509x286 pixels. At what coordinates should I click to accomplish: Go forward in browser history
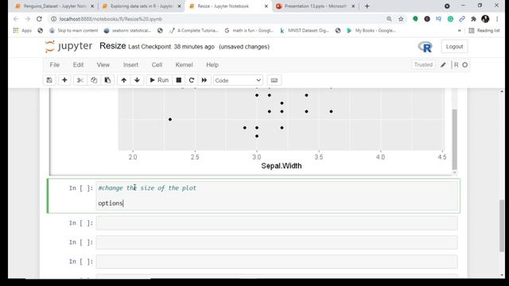coord(28,19)
